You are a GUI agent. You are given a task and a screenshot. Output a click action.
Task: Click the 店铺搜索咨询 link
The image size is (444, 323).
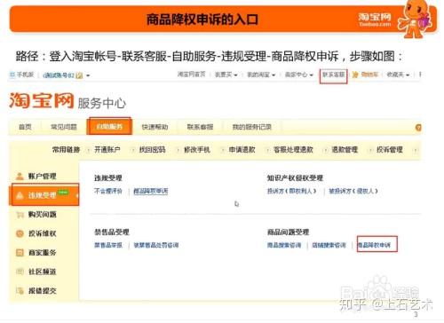click(329, 245)
